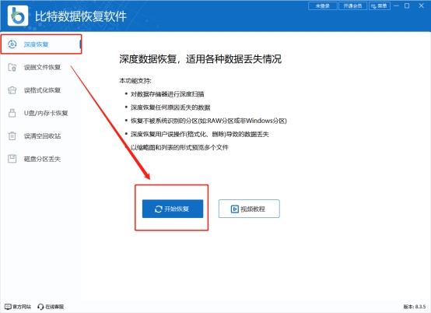431x313 pixels.
Task: Open the 菜单 menu button
Action: [x=380, y=5]
